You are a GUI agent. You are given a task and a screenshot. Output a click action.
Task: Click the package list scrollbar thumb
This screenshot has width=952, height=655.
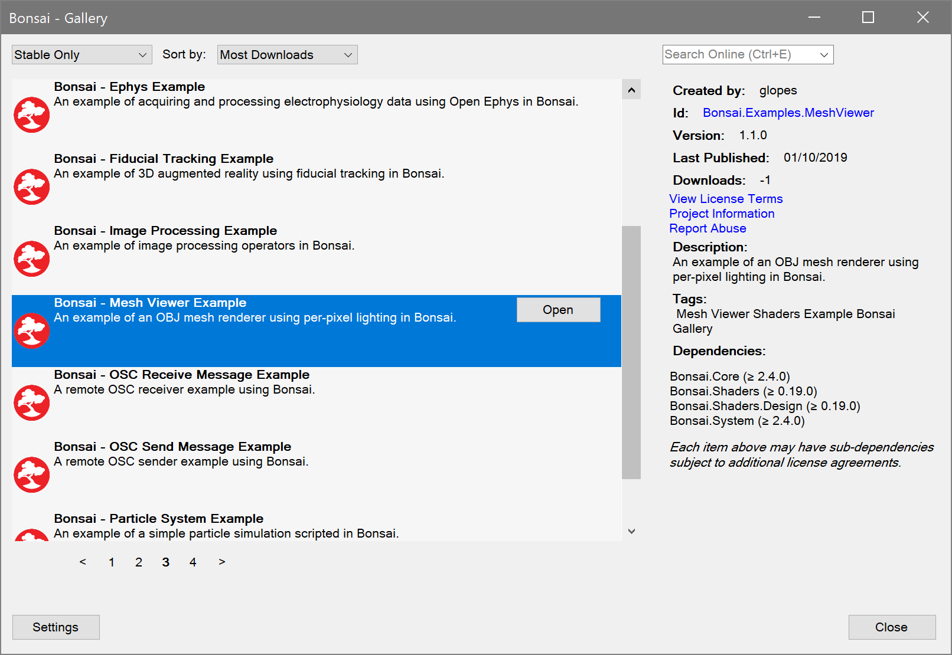631,352
